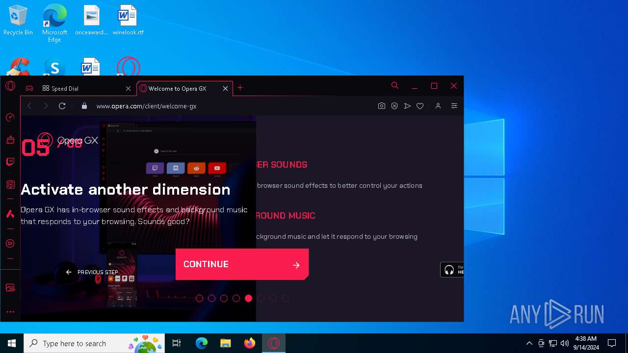Jump to the fourth step dot

point(236,298)
